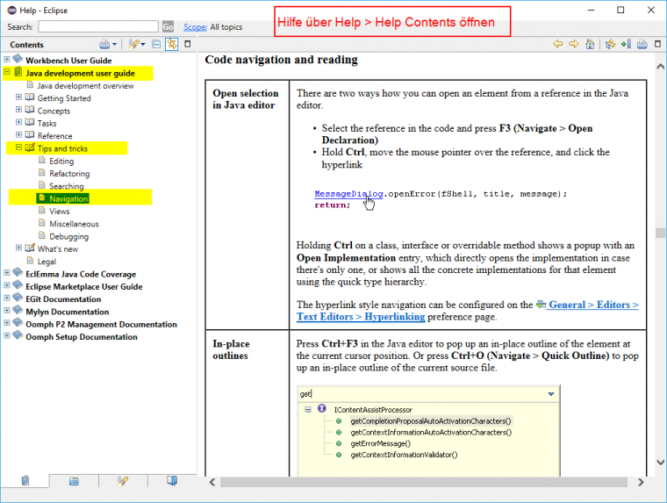Go back with the yellow left arrow
The height and width of the screenshot is (503, 667).
pyautogui.click(x=557, y=43)
